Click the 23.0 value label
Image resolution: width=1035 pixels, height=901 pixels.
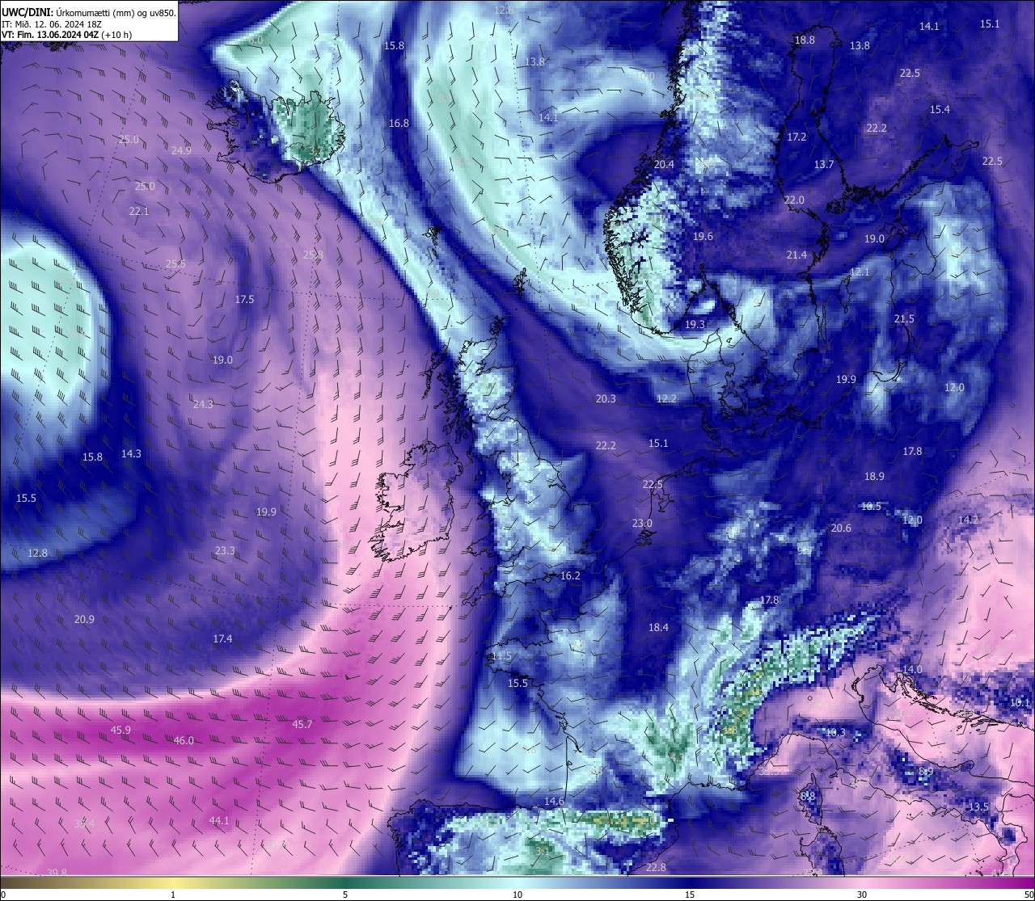[x=642, y=523]
